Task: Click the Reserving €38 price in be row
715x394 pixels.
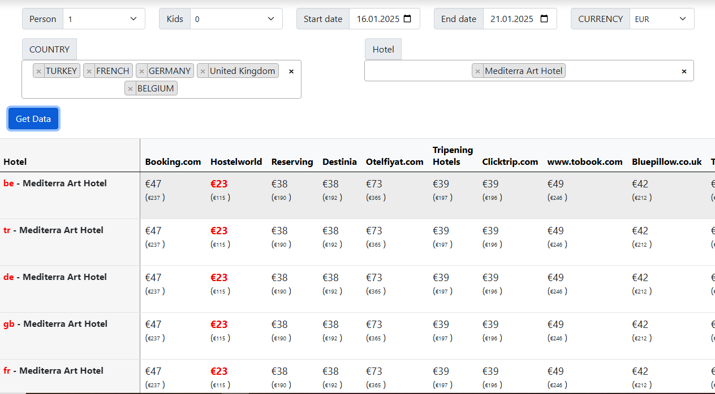Action: 279,184
